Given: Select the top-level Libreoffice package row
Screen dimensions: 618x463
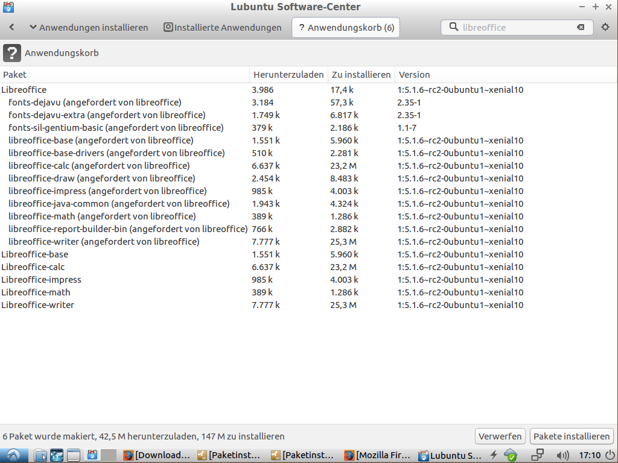Looking at the screenshot, I should click(308, 90).
